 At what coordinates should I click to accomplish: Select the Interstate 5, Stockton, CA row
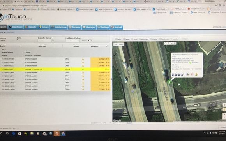pos(55,69)
